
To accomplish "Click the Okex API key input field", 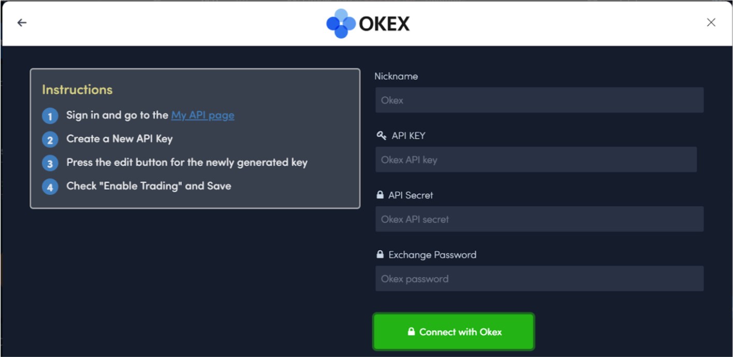I will pos(536,160).
